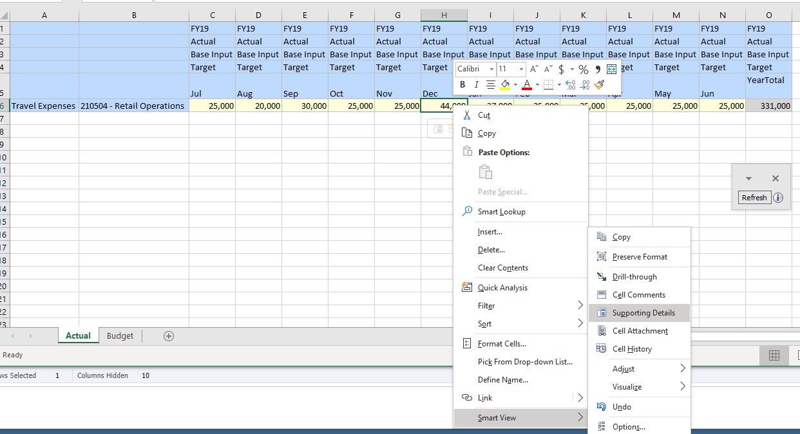Apply percent style format
The width and height of the screenshot is (800, 434).
pyautogui.click(x=584, y=69)
